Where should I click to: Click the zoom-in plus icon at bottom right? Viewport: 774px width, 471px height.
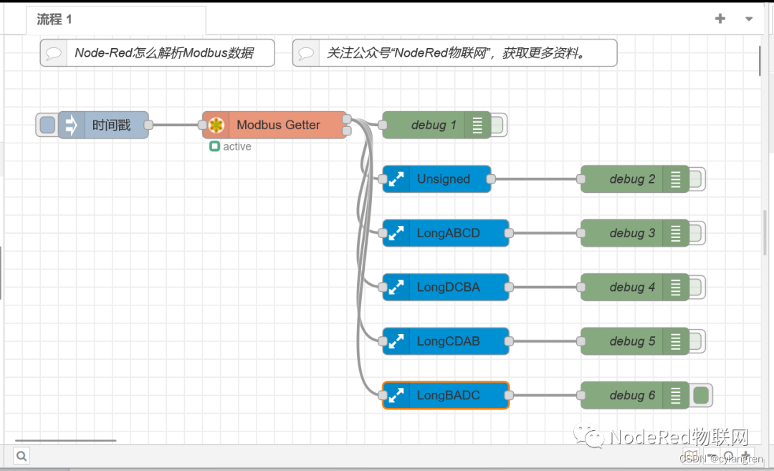click(745, 455)
